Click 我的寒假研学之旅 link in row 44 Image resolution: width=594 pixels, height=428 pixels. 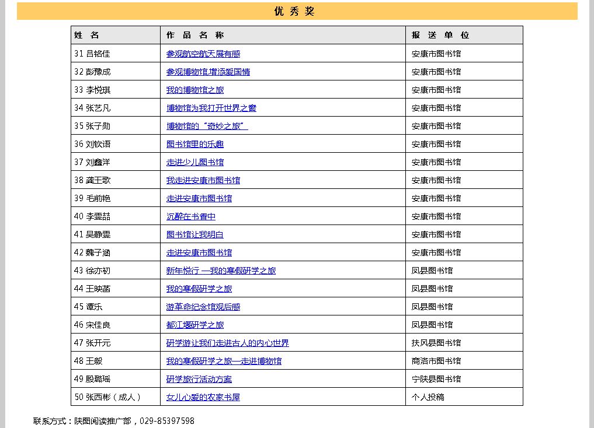[199, 289]
